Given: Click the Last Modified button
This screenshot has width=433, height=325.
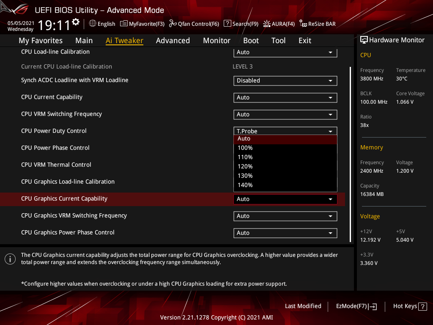Looking at the screenshot, I should (x=303, y=306).
